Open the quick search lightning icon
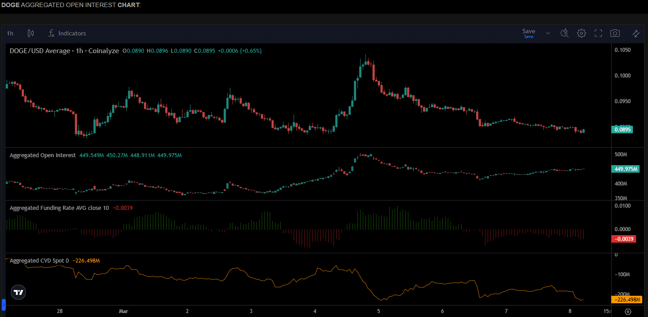 pyautogui.click(x=564, y=33)
